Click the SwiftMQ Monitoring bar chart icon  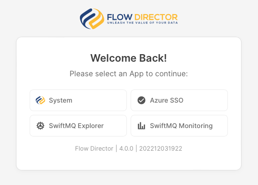[x=141, y=126]
